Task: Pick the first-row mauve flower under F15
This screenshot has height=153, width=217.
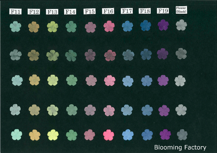Action: 90,27
